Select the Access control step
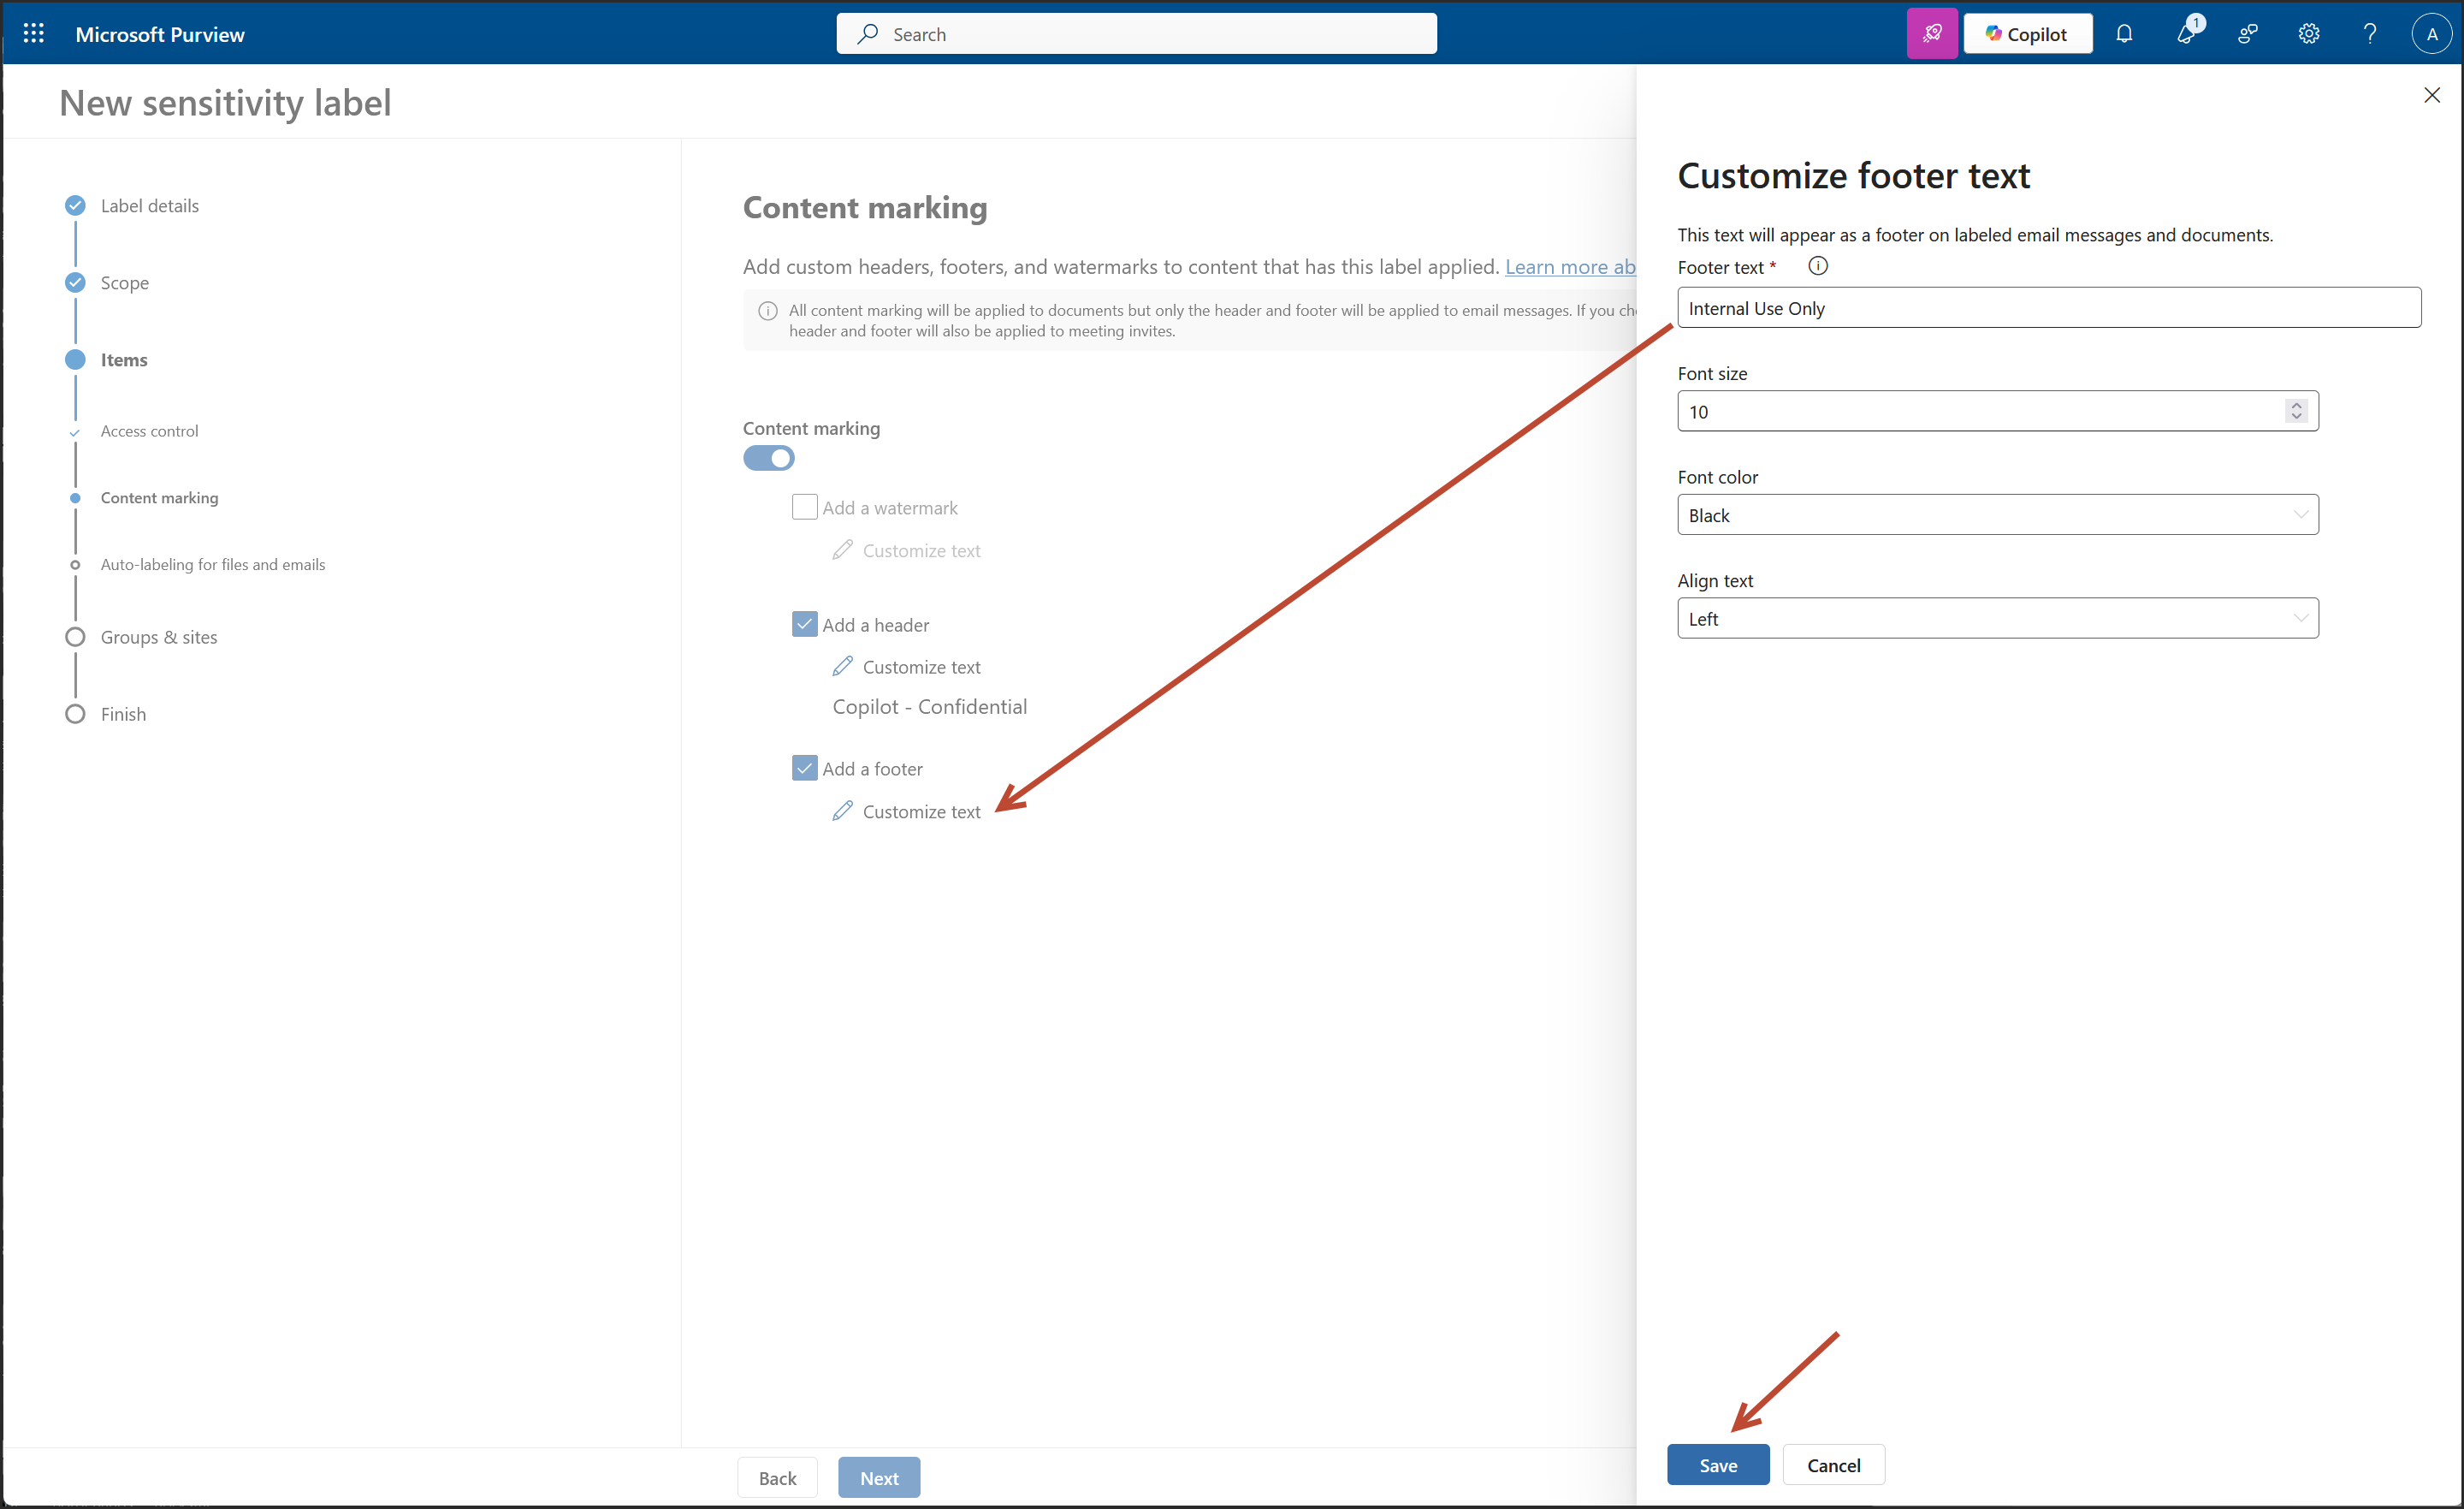The width and height of the screenshot is (2464, 1509). click(149, 431)
